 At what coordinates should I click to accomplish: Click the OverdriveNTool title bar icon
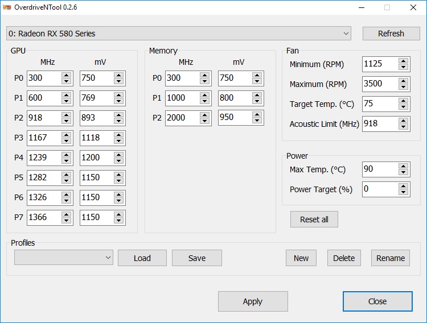click(7, 7)
